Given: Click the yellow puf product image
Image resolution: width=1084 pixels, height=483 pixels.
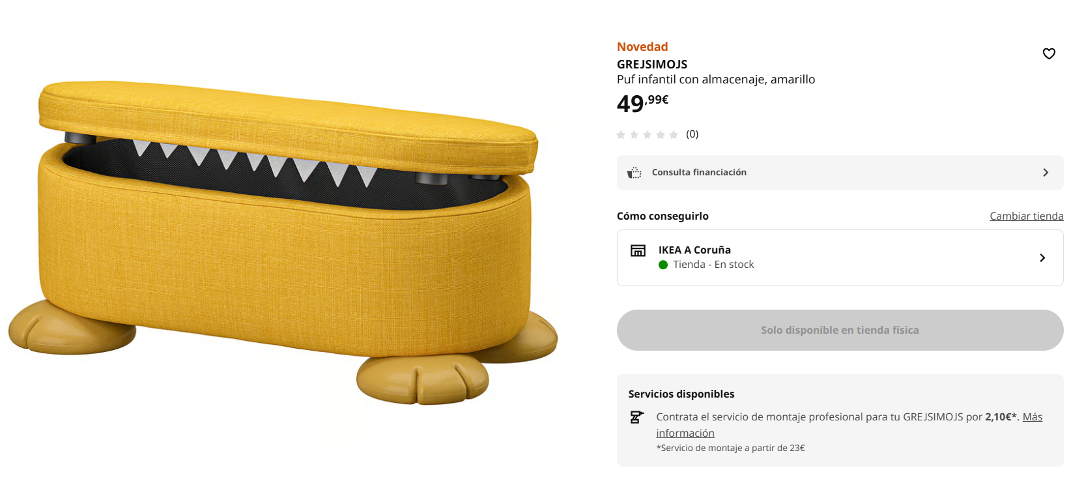Looking at the screenshot, I should click(x=283, y=241).
